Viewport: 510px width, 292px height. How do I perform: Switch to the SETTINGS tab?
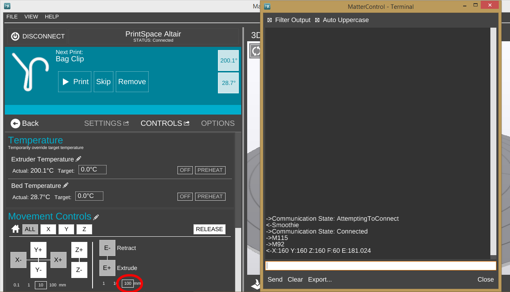tap(107, 123)
